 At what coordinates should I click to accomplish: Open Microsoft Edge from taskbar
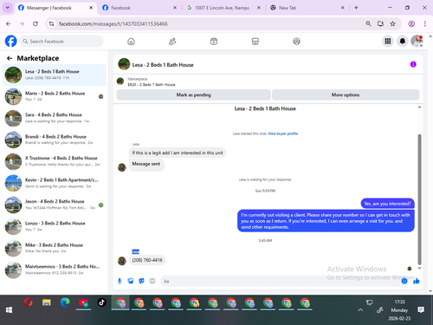tap(65, 302)
